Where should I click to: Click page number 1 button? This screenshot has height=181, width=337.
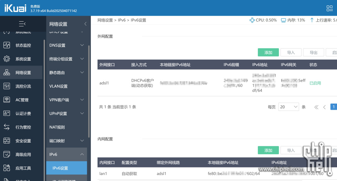point(334,107)
